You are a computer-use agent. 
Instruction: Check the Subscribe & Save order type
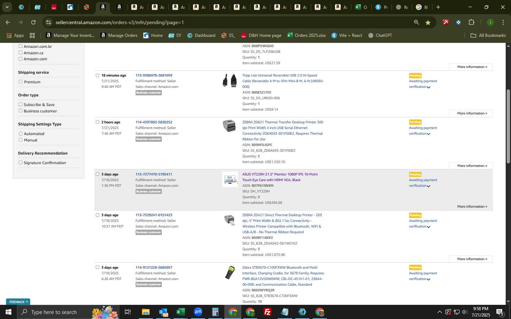[21, 104]
